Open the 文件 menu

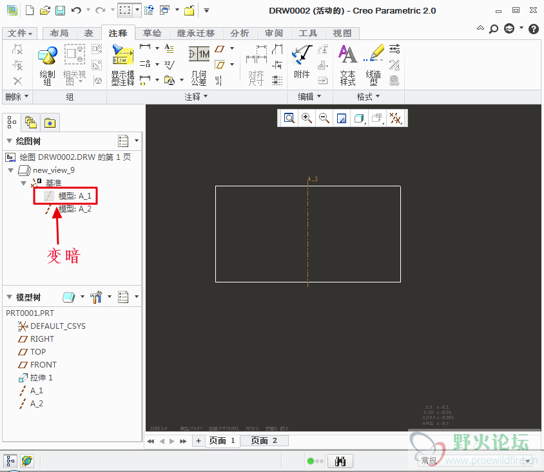pos(20,34)
